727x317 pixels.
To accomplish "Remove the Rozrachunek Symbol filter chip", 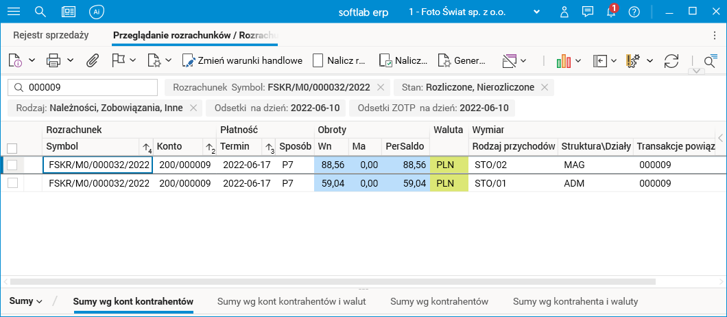I will coord(381,87).
